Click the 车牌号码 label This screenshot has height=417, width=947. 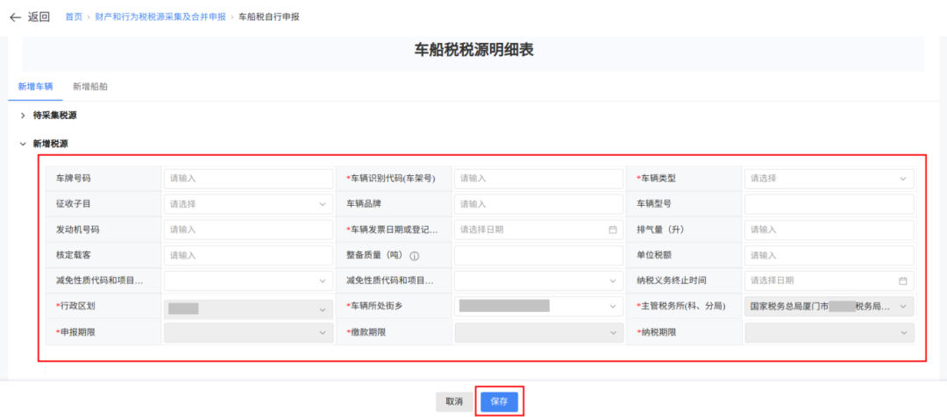tap(73, 179)
